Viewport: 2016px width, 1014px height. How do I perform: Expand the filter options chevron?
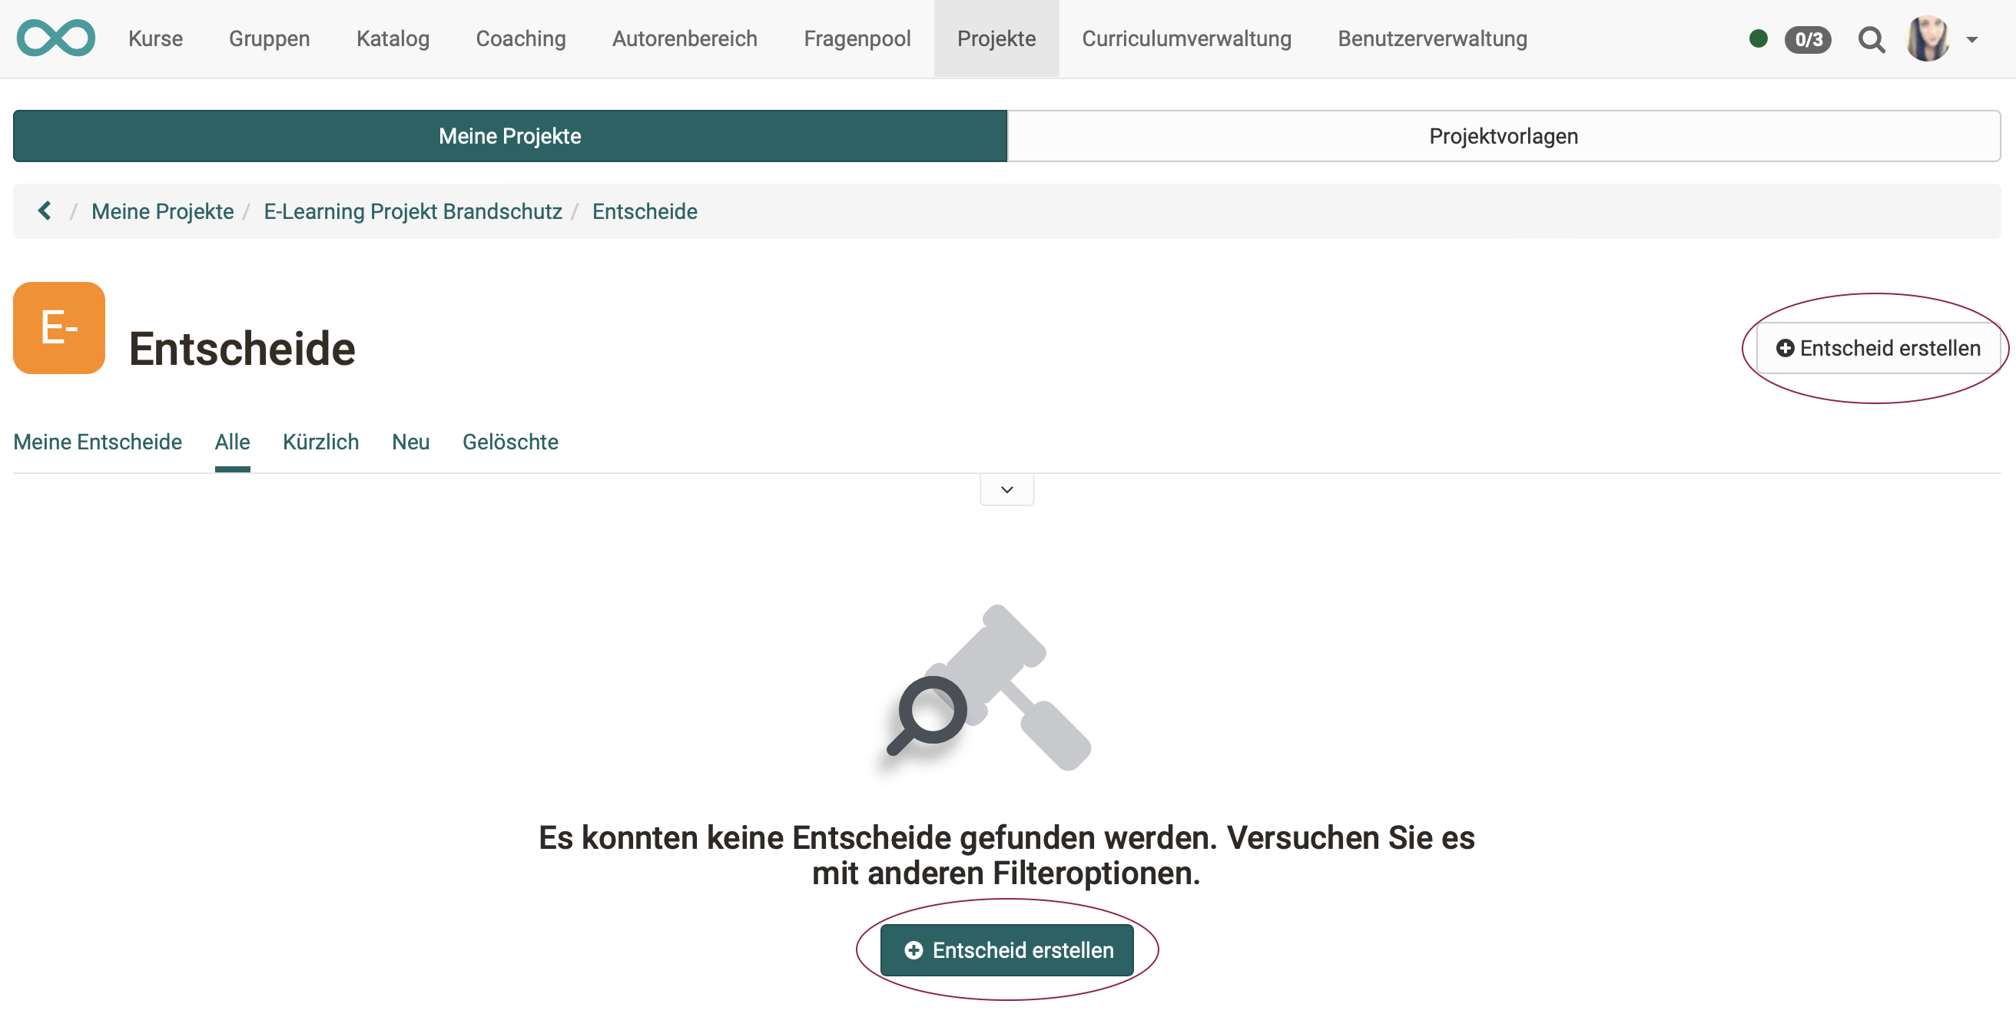(x=1006, y=489)
